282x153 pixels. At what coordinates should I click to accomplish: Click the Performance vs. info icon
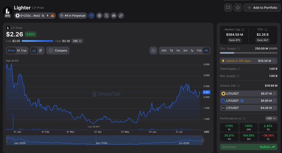click(x=244, y=118)
